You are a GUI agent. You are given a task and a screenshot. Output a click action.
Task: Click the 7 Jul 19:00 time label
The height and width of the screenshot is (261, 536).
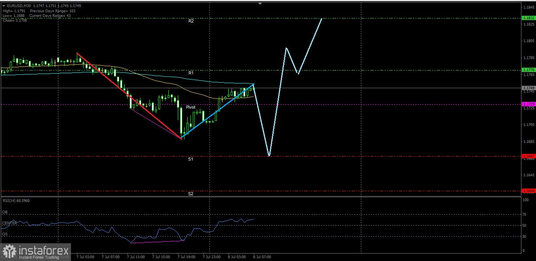click(x=187, y=257)
